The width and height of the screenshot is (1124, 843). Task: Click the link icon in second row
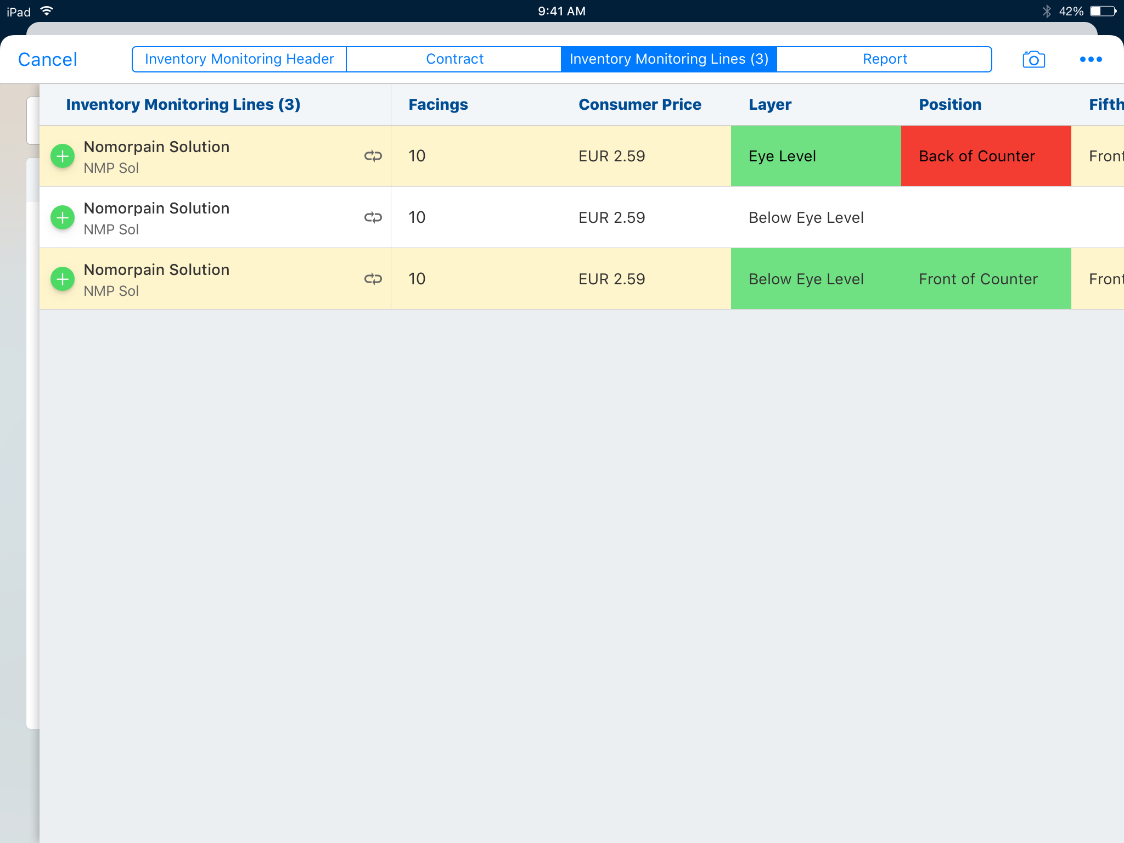click(x=373, y=218)
